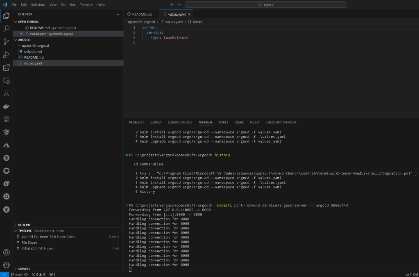Open the Accounts menu icon

[x=7, y=252]
